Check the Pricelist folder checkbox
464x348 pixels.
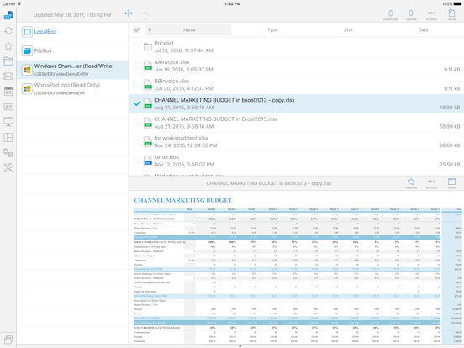click(x=136, y=47)
